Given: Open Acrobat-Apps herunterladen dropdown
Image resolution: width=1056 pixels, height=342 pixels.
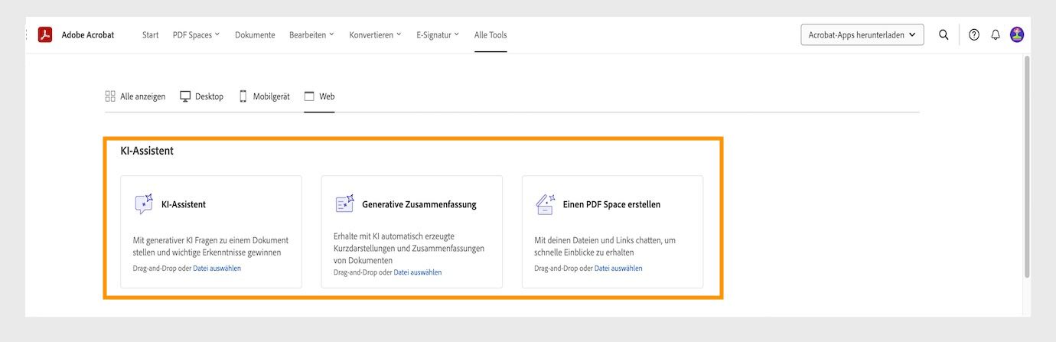Looking at the screenshot, I should (862, 34).
